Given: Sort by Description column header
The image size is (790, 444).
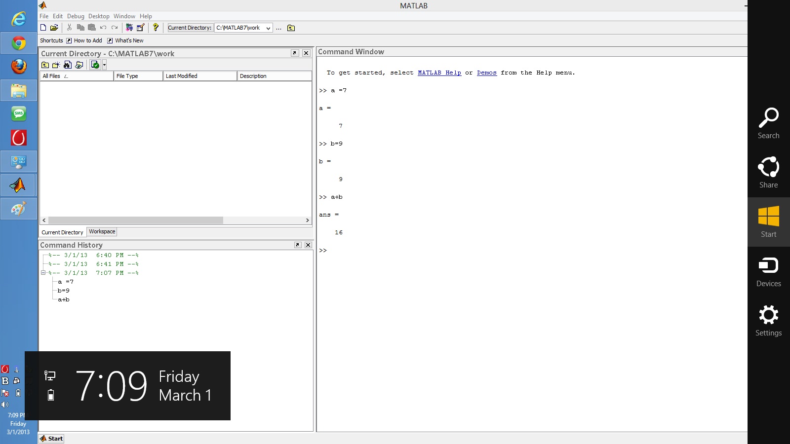Looking at the screenshot, I should click(x=275, y=76).
